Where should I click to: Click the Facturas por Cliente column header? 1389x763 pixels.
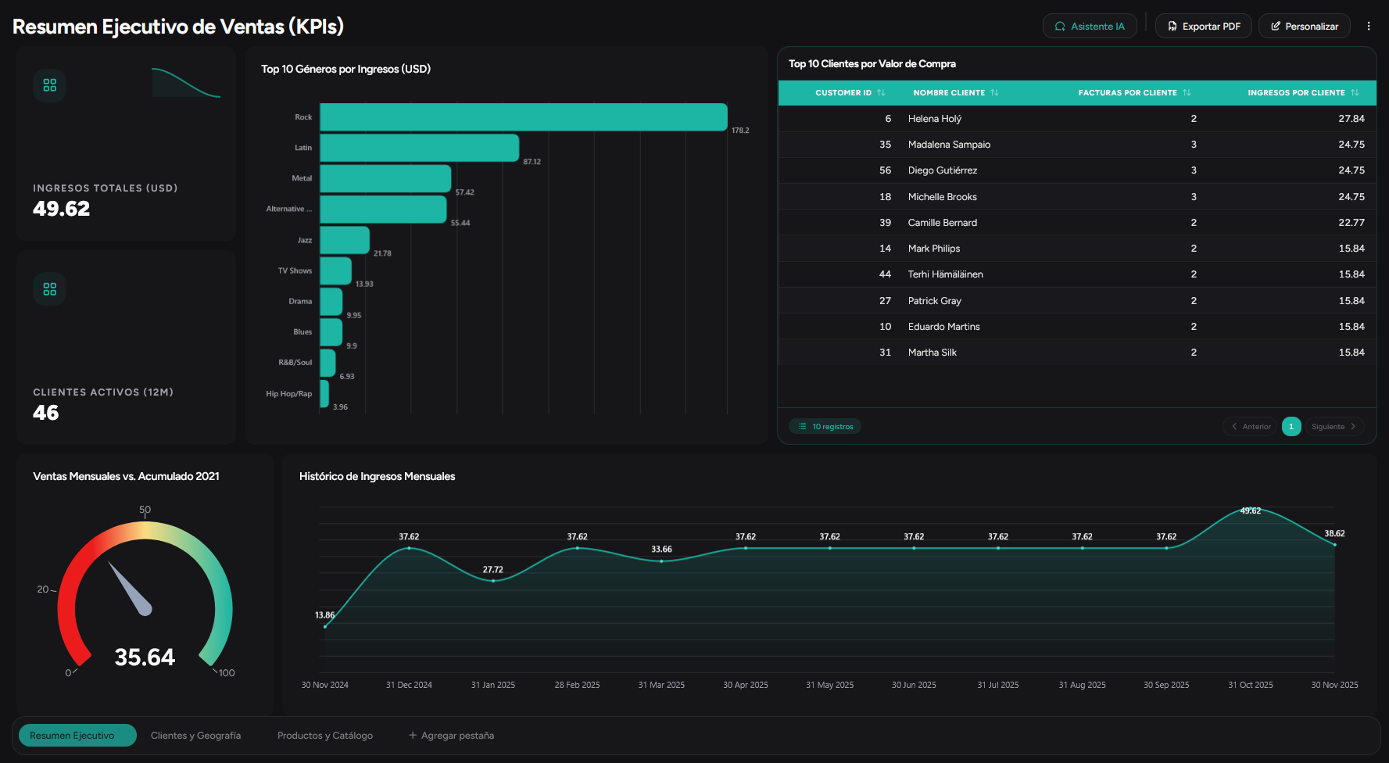click(1127, 92)
